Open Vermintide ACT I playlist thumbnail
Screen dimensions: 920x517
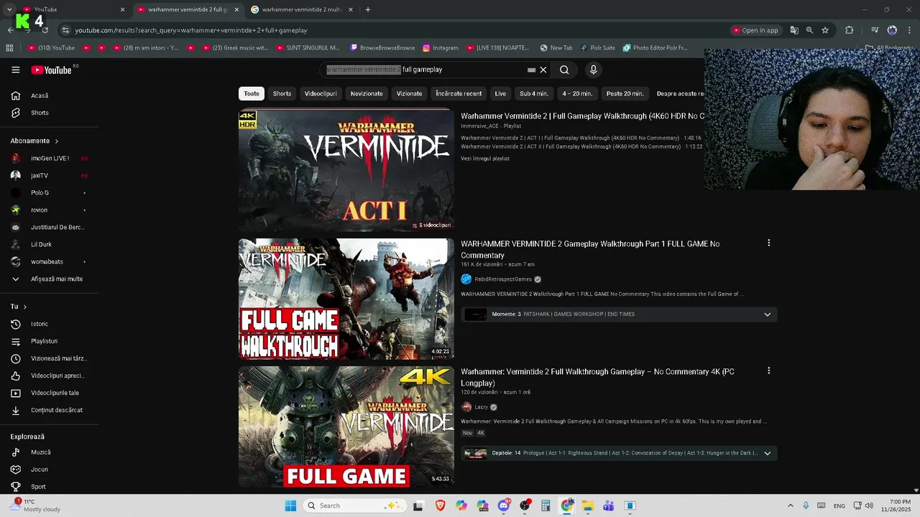pos(346,169)
